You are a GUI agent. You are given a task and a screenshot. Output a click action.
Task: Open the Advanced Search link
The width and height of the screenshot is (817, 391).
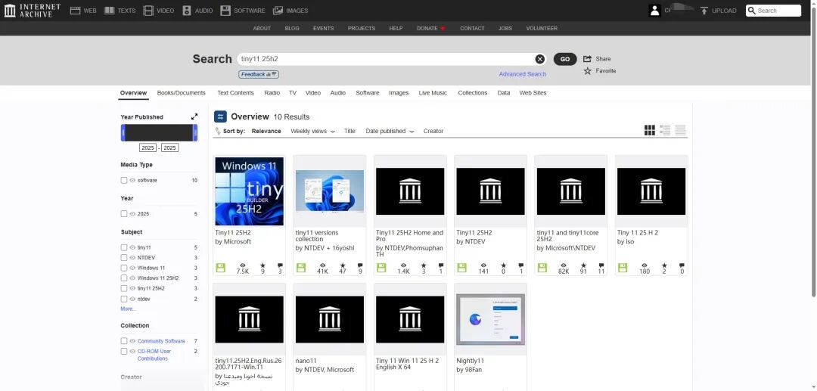click(523, 74)
